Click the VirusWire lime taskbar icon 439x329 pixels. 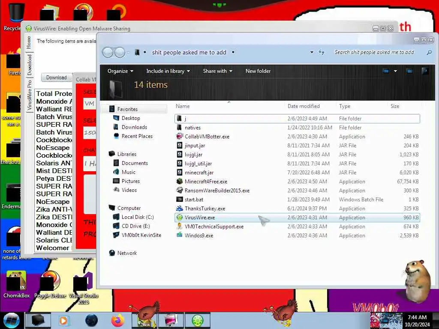pyautogui.click(x=197, y=320)
